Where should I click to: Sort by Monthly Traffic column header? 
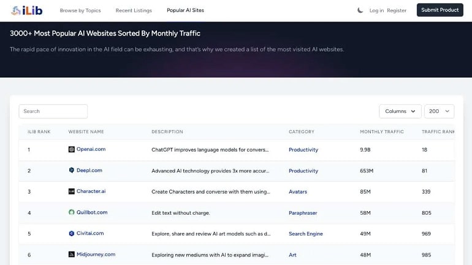382,132
